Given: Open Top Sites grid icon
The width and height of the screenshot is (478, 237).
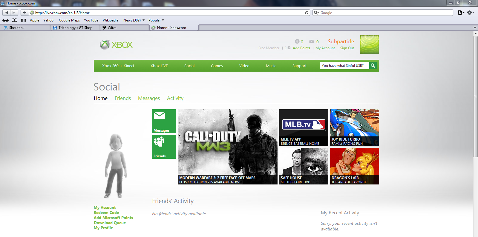Looking at the screenshot, I should point(23,20).
